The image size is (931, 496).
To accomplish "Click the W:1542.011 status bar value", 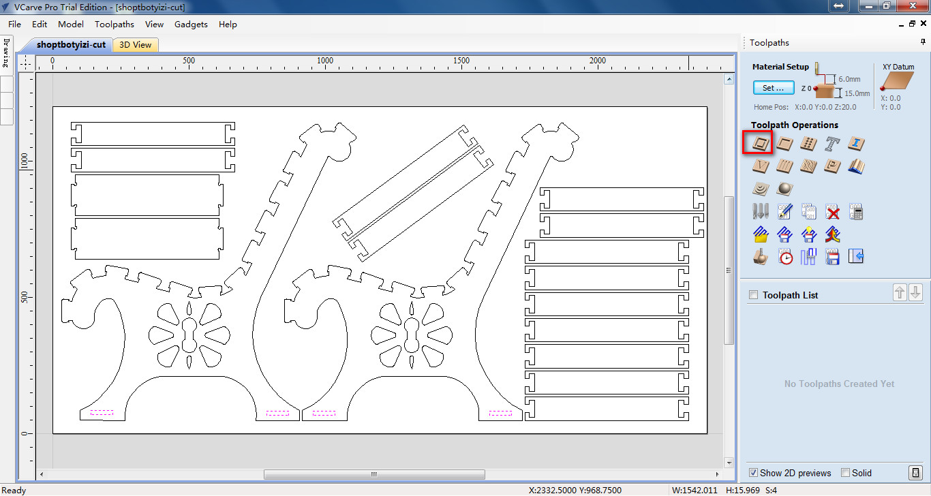I will (x=696, y=491).
